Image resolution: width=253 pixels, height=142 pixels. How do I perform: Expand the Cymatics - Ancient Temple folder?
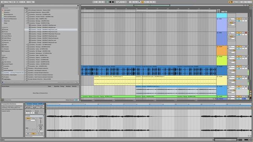click(x=26, y=17)
